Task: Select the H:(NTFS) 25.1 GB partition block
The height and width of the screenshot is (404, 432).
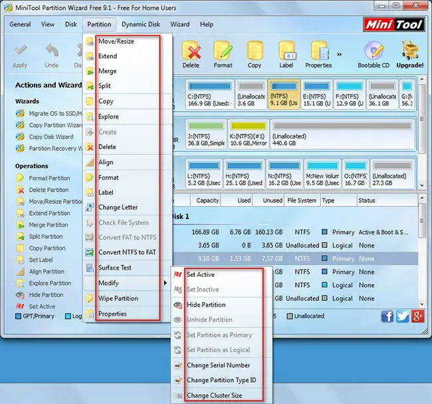Action: click(244, 174)
